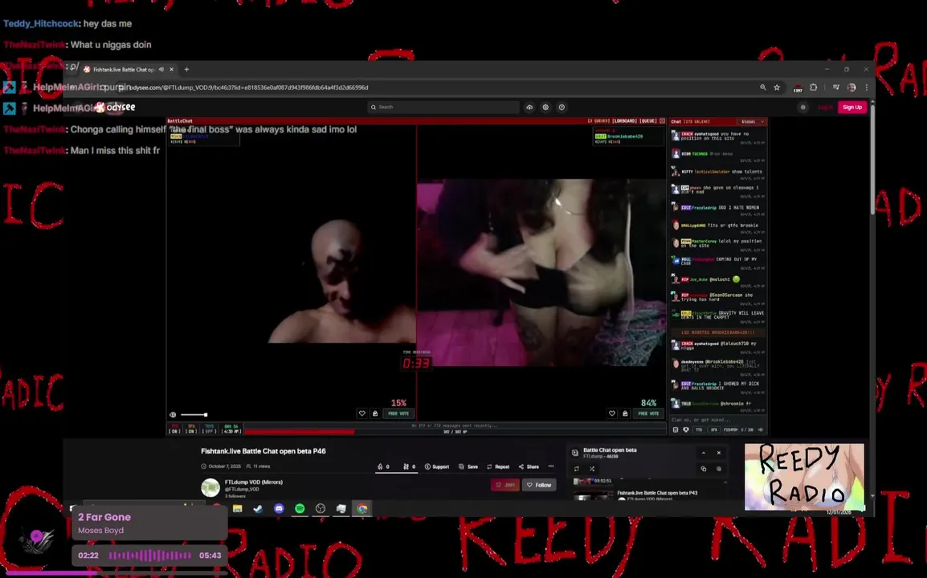Repost the video

pos(498,467)
